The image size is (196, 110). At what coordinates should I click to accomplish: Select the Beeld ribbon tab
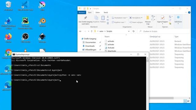106,13
